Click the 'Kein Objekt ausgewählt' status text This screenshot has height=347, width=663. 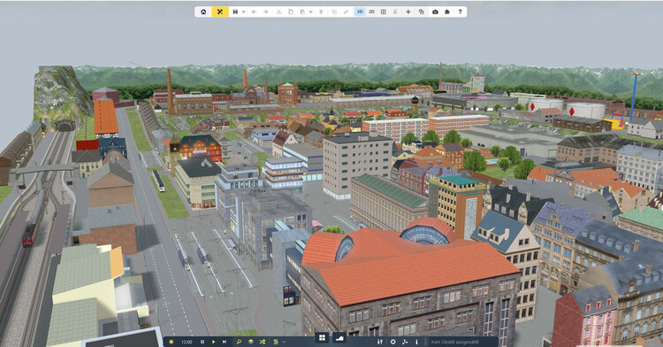tap(454, 342)
